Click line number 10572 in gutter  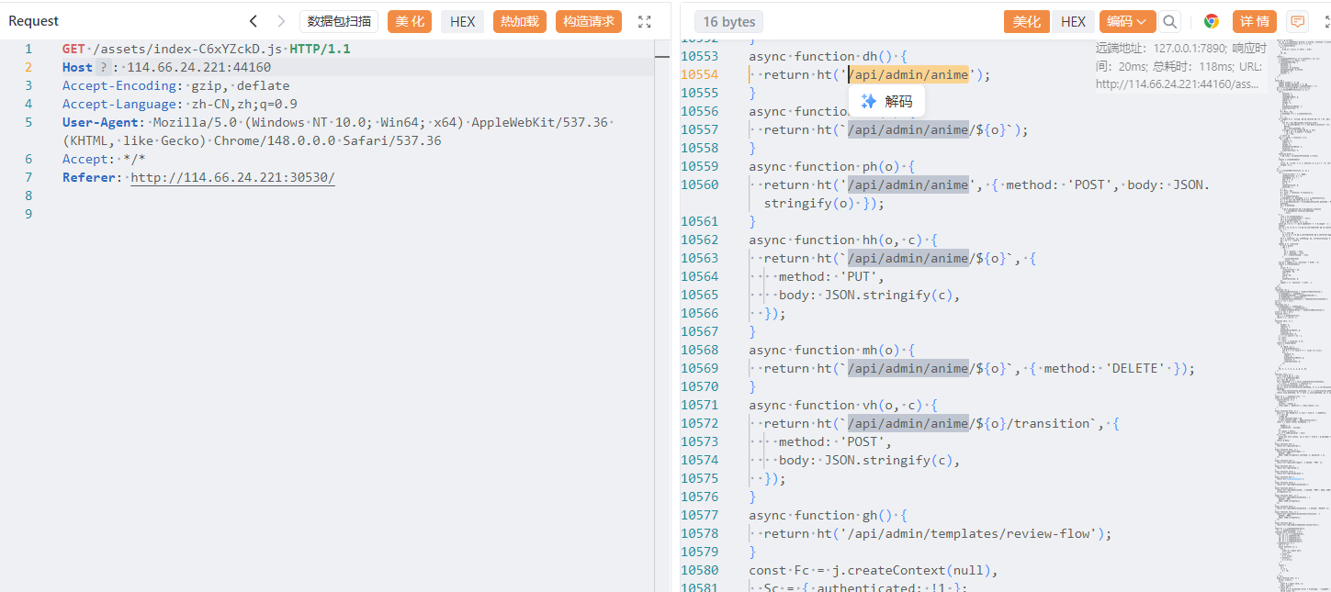[x=699, y=423]
